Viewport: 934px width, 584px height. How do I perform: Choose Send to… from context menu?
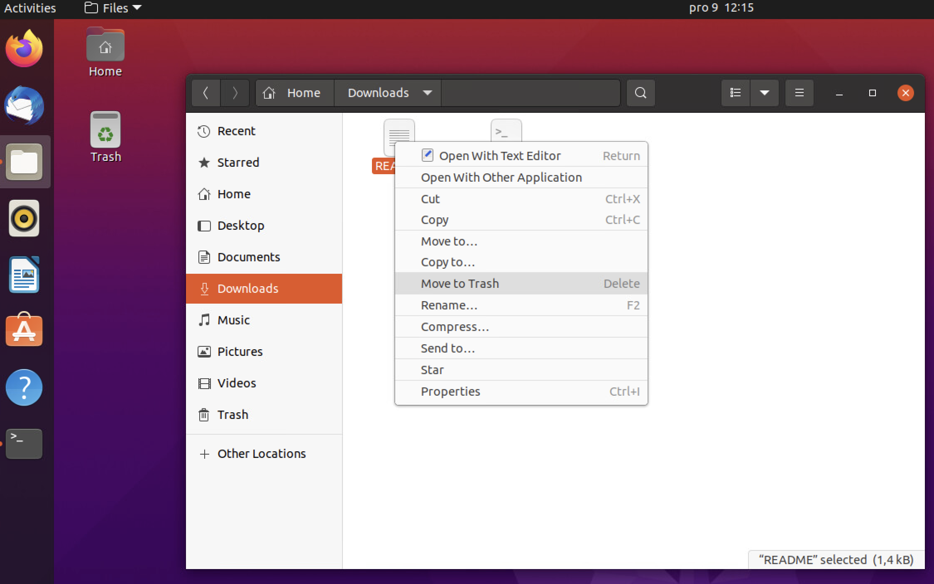(x=521, y=348)
